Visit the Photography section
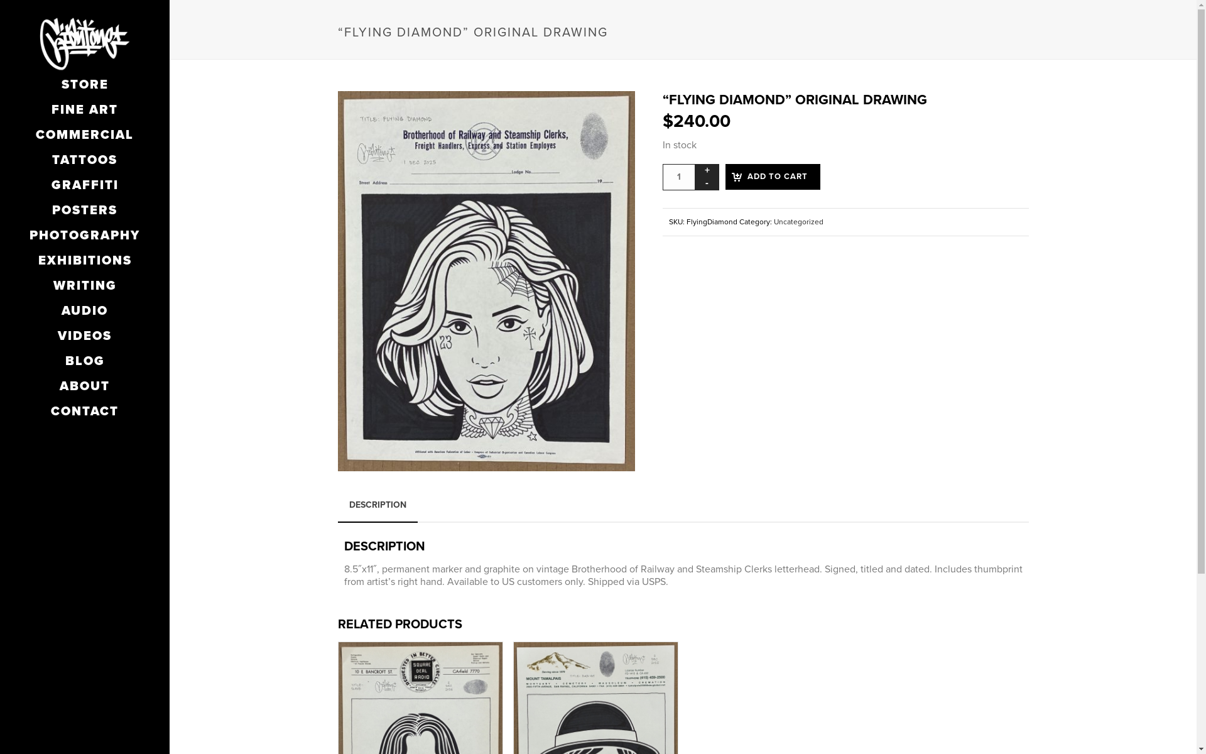The height and width of the screenshot is (754, 1206). point(85,235)
